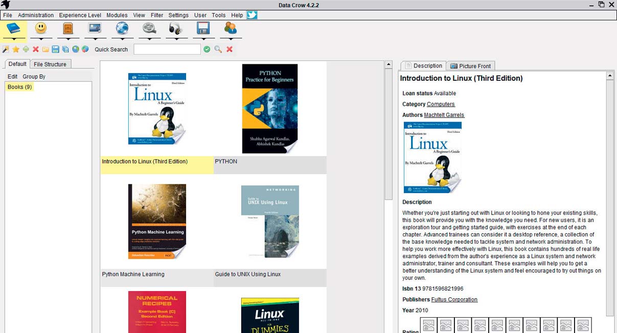Click the 'Guide to UNIX Using Linux' caption
The width and height of the screenshot is (617, 333).
[248, 274]
